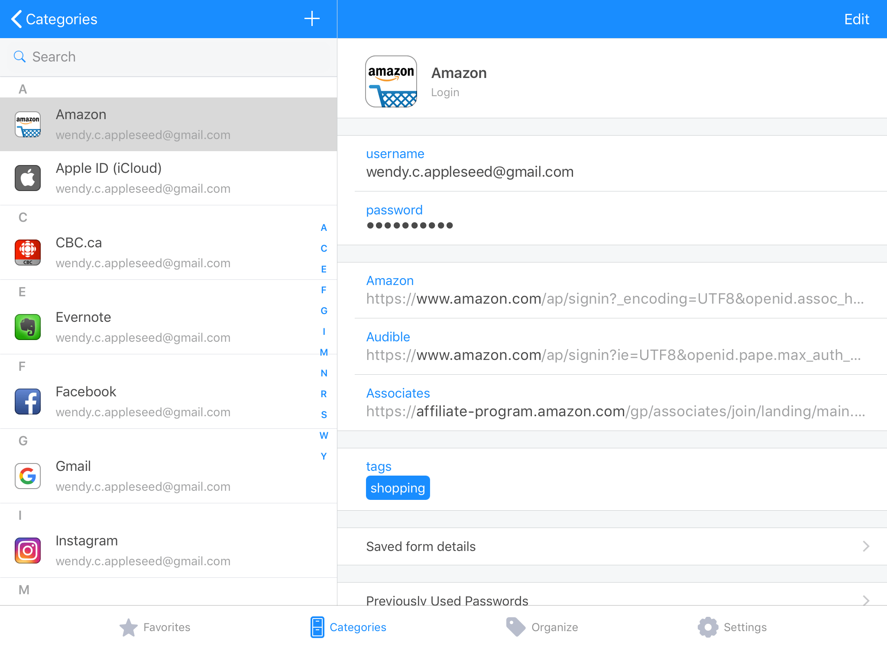Switch to Organize tab

click(542, 627)
